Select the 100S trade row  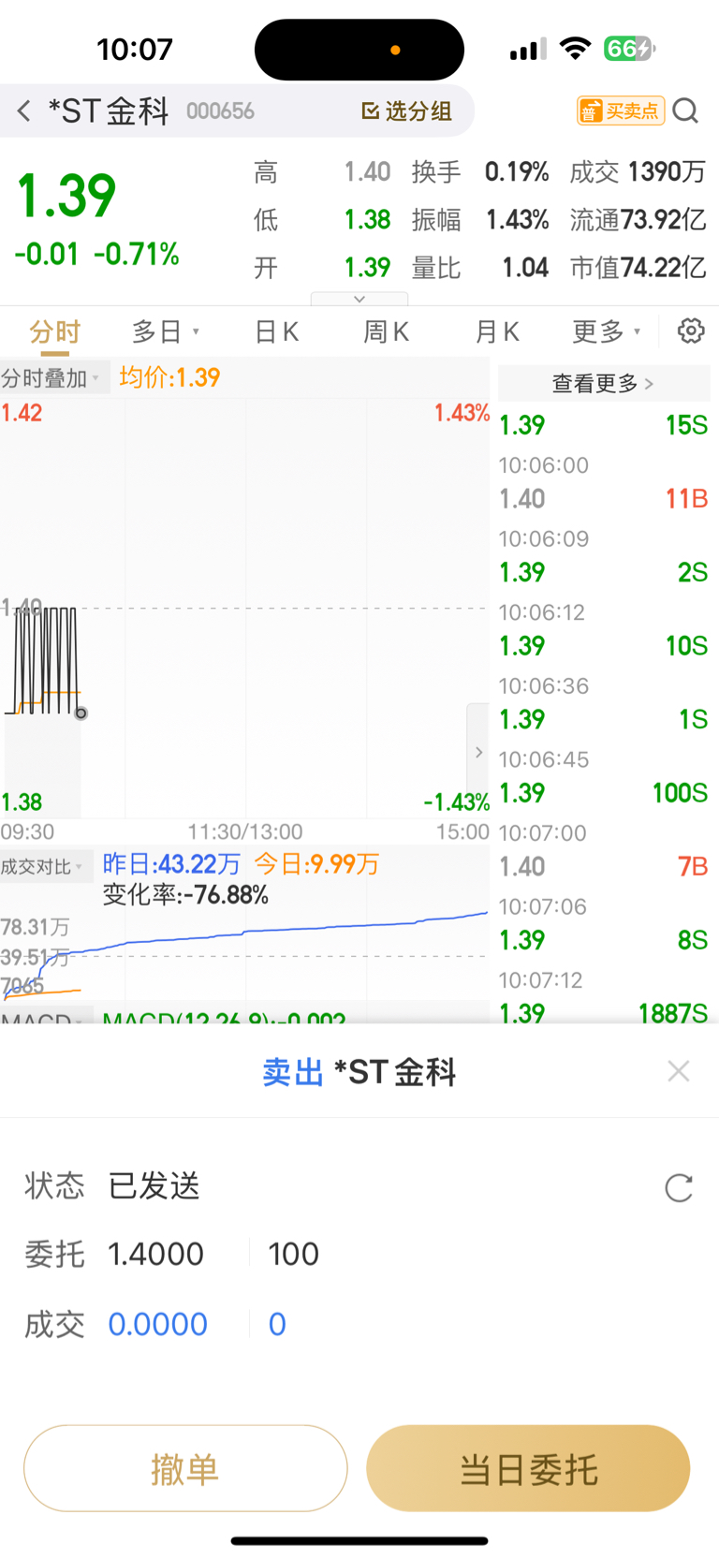(604, 793)
